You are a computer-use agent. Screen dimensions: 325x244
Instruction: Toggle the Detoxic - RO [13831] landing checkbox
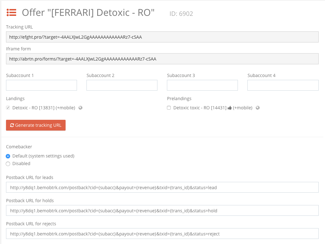[8, 108]
